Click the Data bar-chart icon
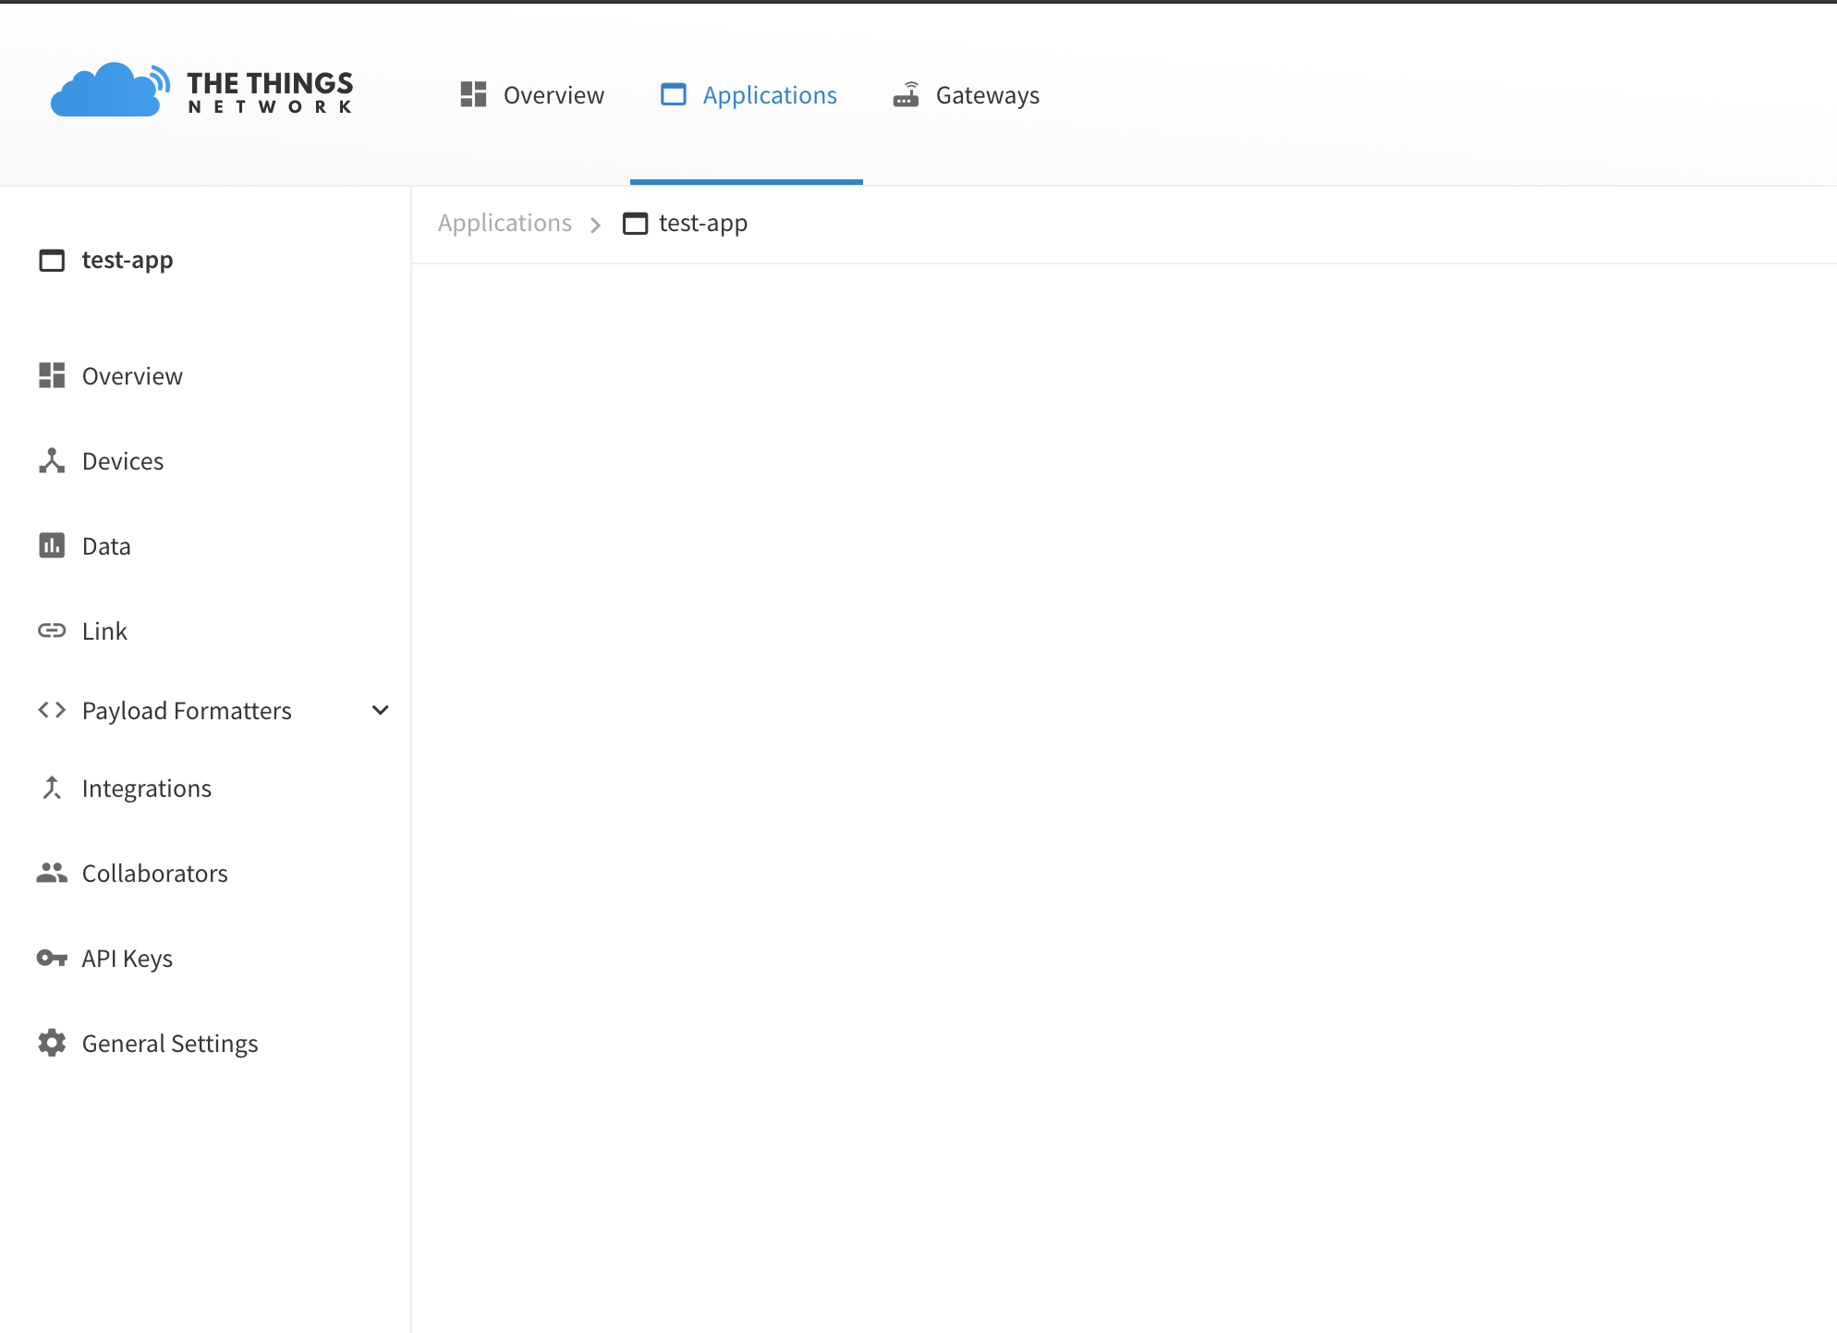1837x1333 pixels. click(52, 545)
